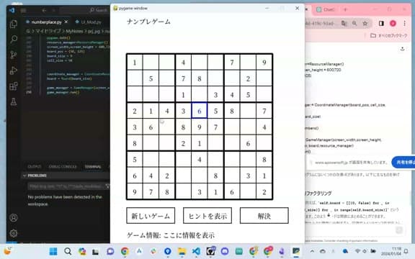The image size is (415, 259).
Task: Click the 新しいゲーム button
Action: coord(151,216)
